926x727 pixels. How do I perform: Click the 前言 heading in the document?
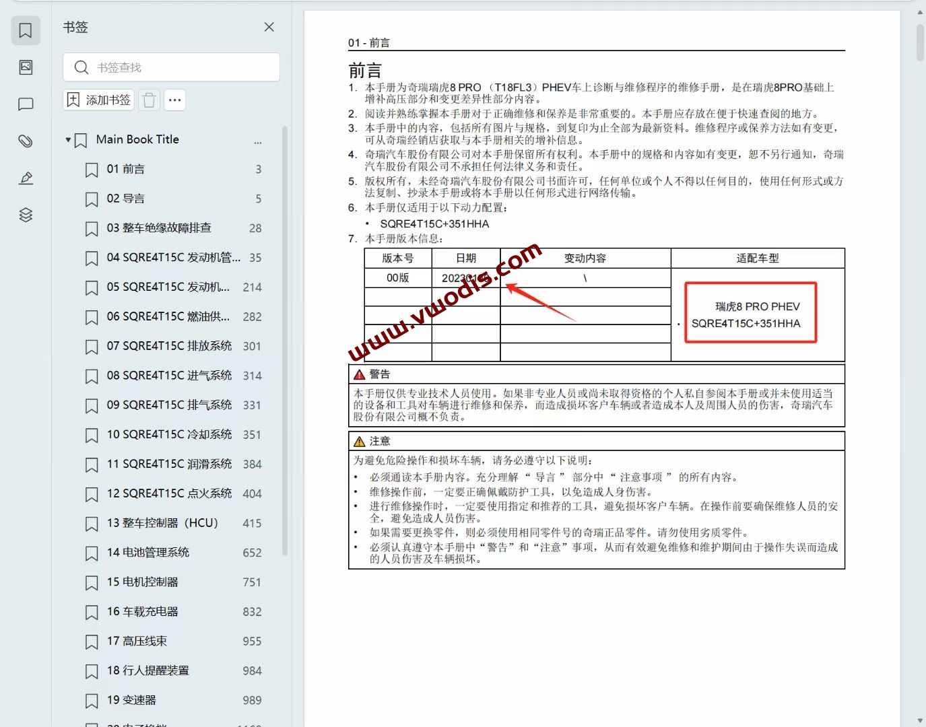pos(365,70)
